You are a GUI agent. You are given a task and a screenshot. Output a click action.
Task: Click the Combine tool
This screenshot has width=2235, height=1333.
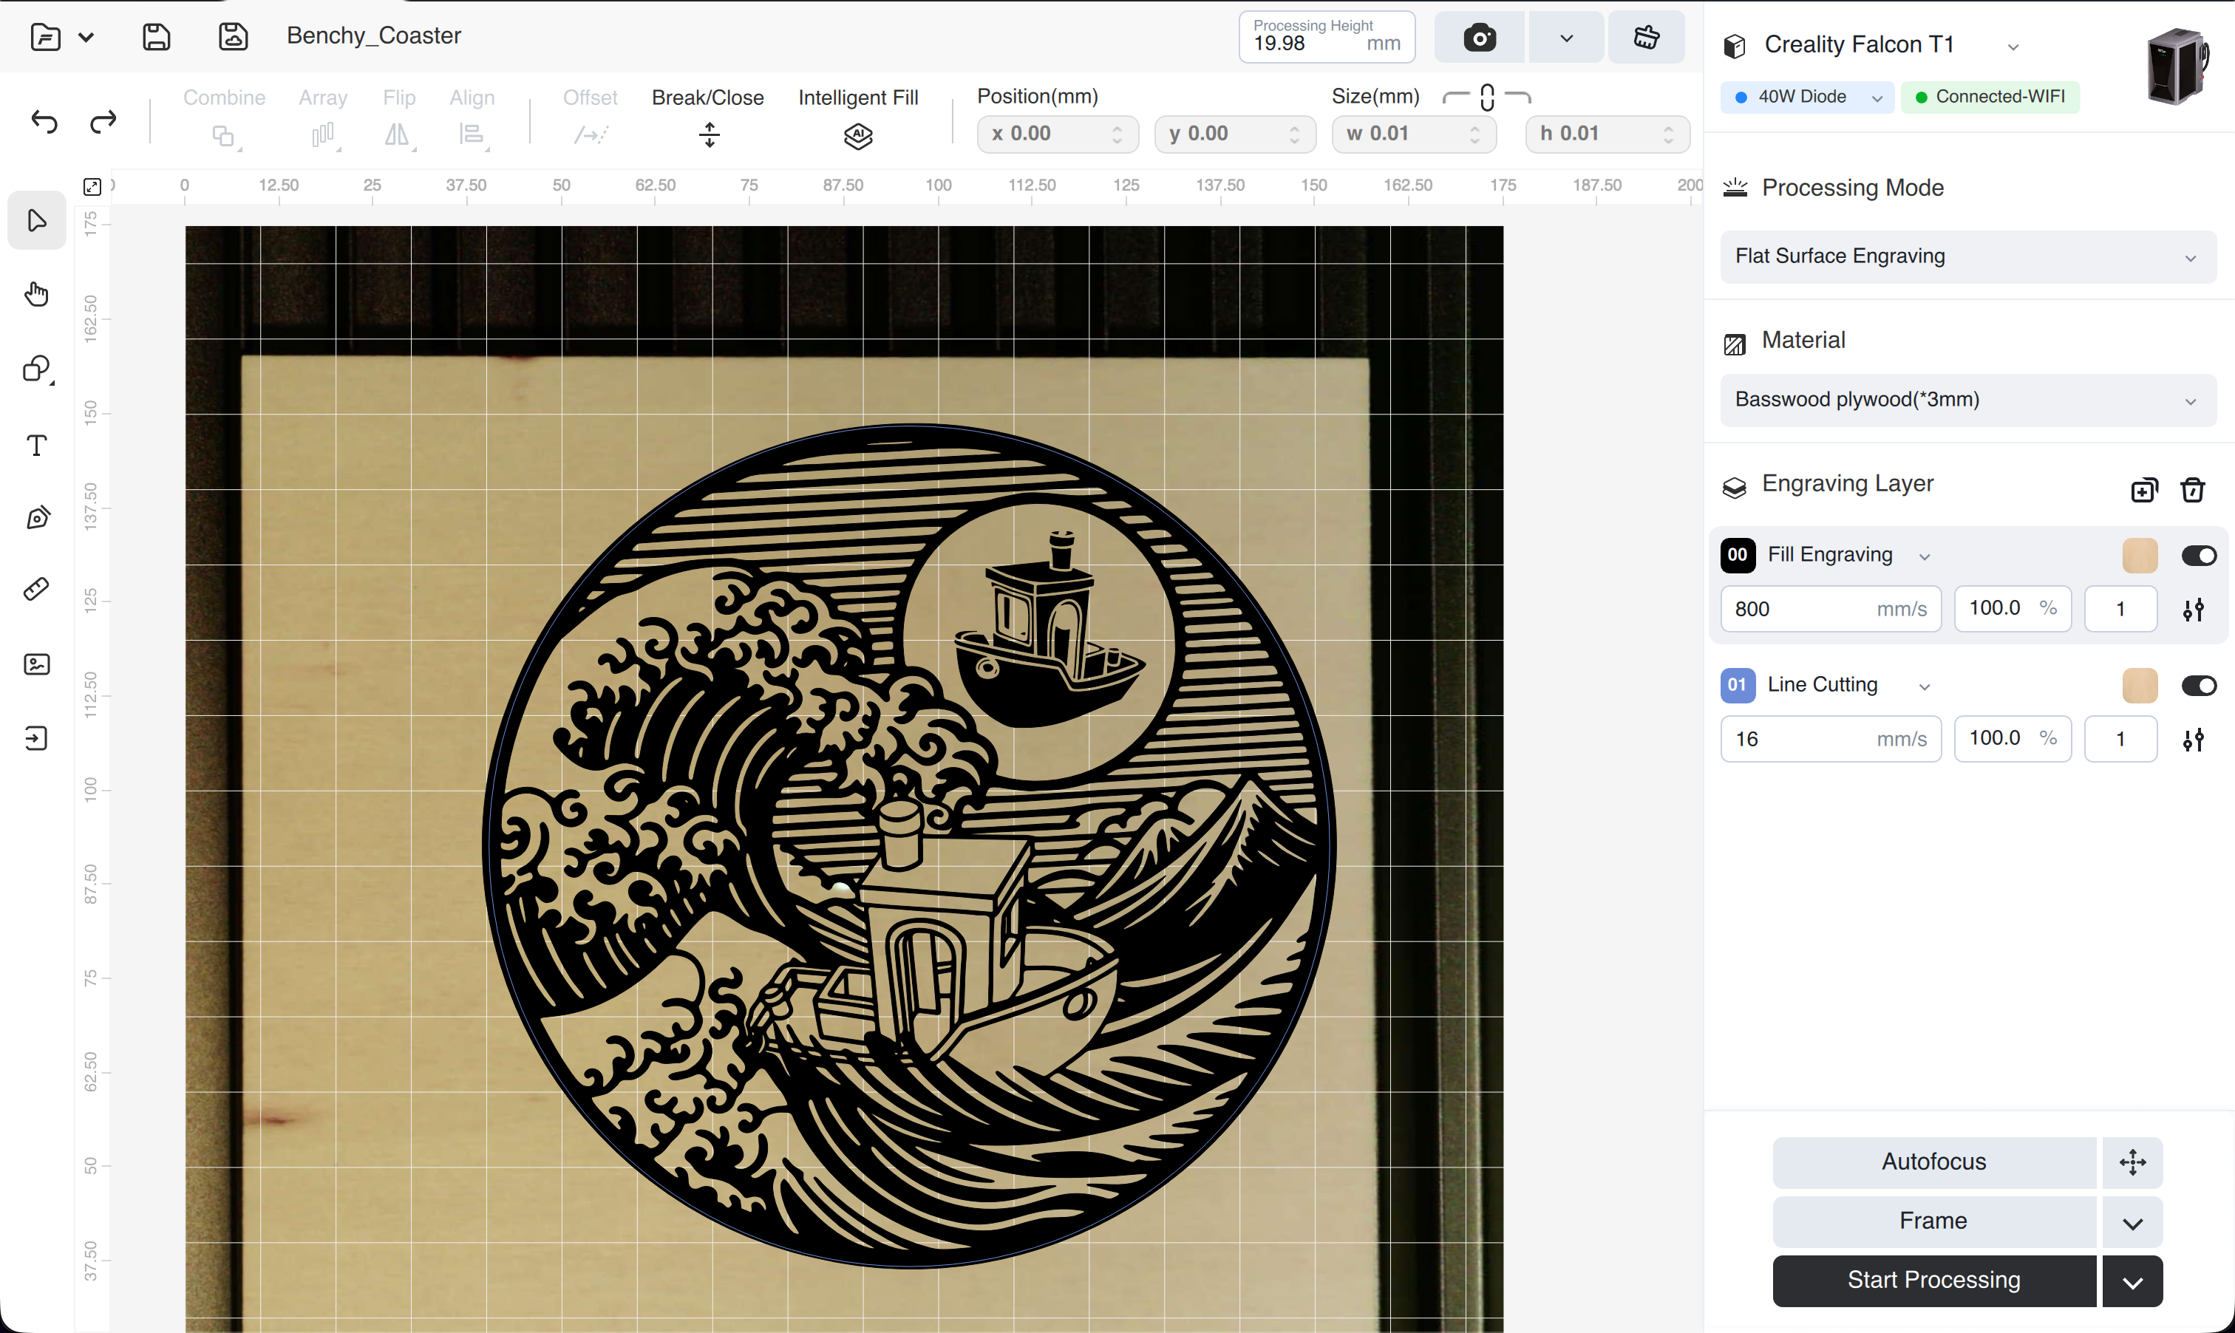coord(224,117)
